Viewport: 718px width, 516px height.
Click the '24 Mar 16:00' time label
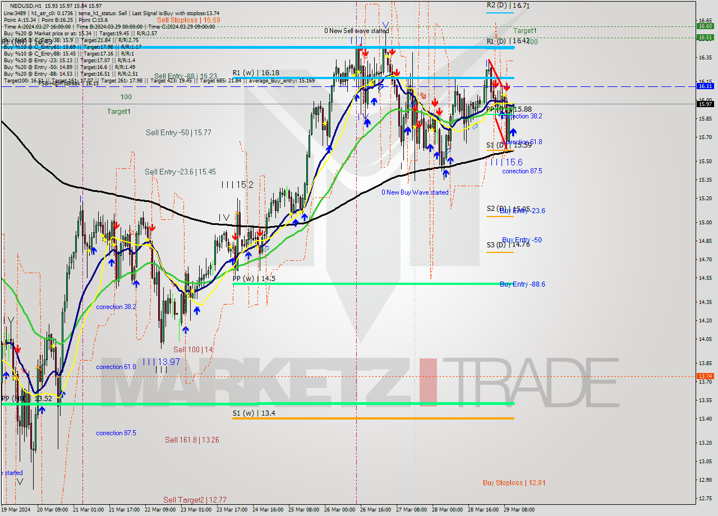click(x=268, y=510)
